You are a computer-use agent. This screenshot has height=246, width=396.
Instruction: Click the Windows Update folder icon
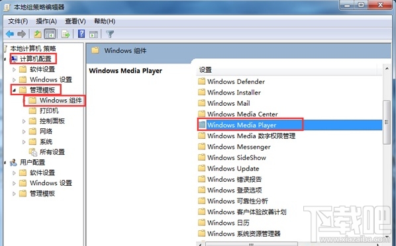point(201,168)
